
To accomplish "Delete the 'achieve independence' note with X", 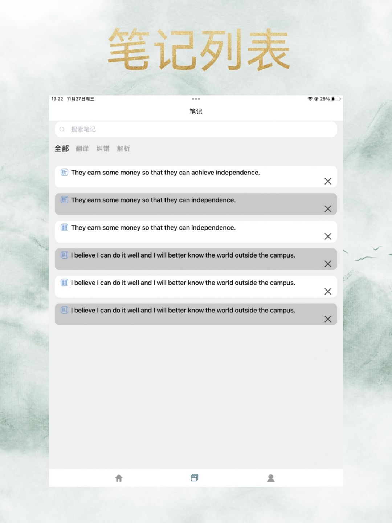I will pos(328,181).
